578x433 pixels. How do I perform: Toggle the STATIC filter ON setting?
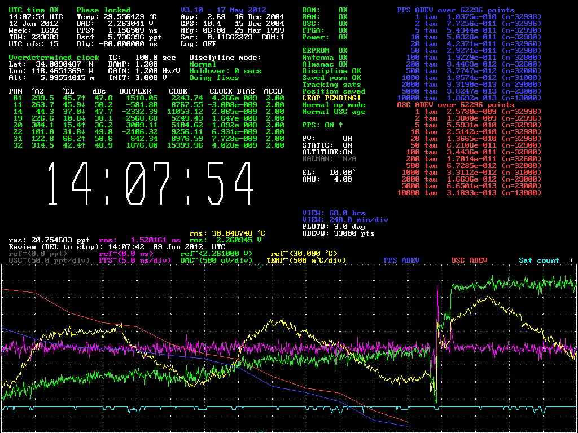(347, 145)
